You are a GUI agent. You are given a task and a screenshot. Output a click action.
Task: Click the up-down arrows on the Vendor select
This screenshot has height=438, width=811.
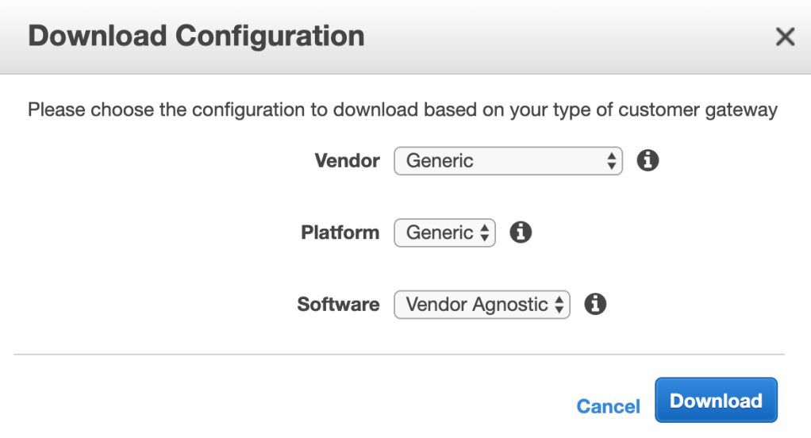point(611,161)
